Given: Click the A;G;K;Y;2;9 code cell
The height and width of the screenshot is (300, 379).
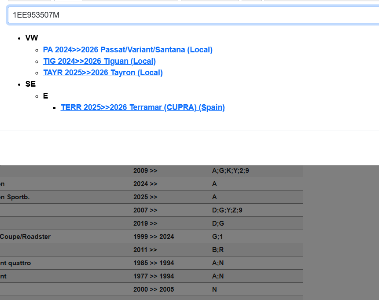Looking at the screenshot, I should [x=230, y=171].
